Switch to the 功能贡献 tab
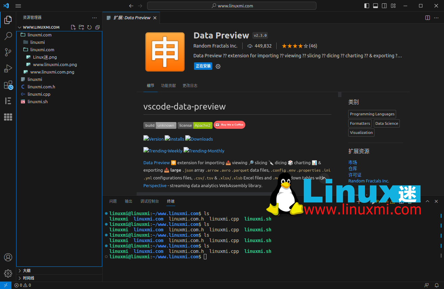The width and height of the screenshot is (444, 289). 168,86
